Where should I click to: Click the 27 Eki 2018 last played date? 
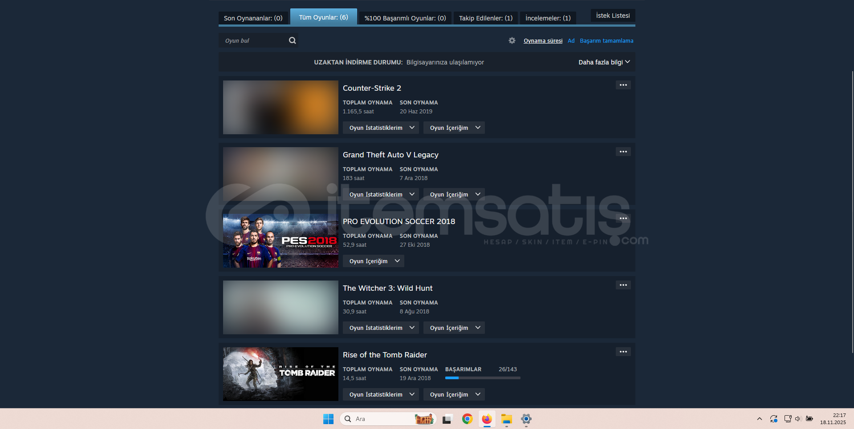[x=415, y=245]
